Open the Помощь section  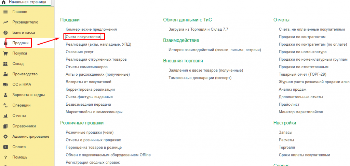(x=20, y=157)
